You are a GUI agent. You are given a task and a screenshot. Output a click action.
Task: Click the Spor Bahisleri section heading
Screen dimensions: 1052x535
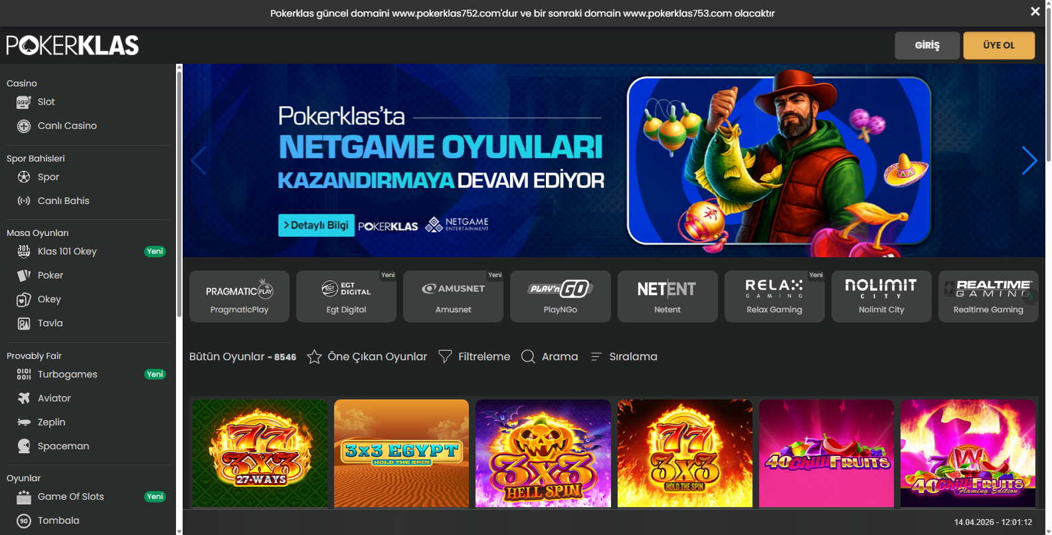click(x=36, y=158)
